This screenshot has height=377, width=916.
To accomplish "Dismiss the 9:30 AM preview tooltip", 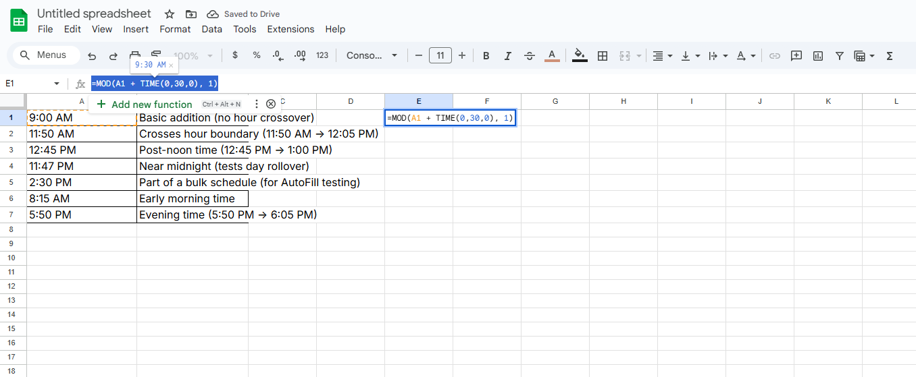I will point(171,65).
